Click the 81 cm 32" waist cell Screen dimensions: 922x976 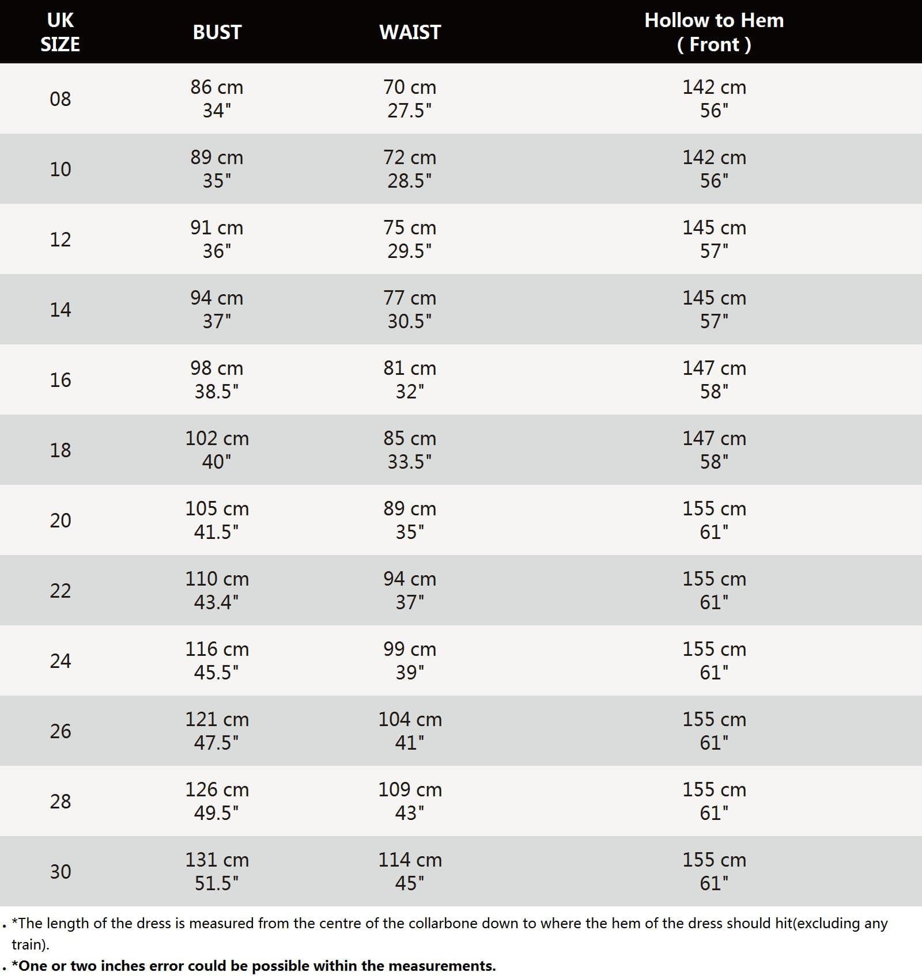point(410,379)
